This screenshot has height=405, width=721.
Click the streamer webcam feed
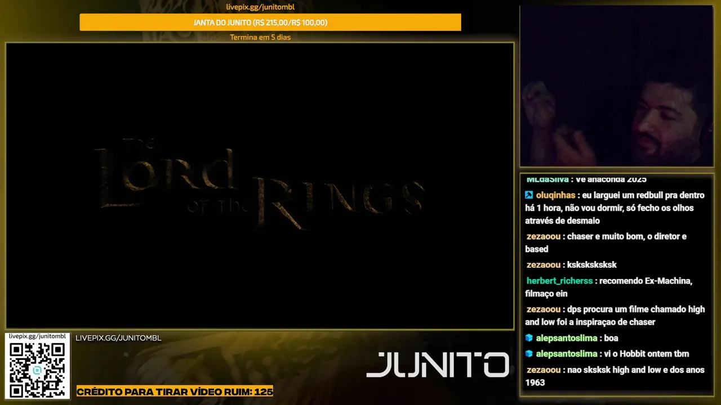point(616,86)
